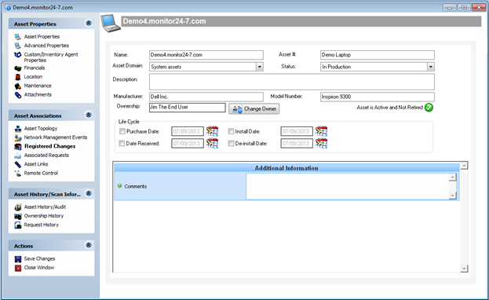Click the green active status checkmark icon
The width and height of the screenshot is (489, 300).
coord(429,108)
